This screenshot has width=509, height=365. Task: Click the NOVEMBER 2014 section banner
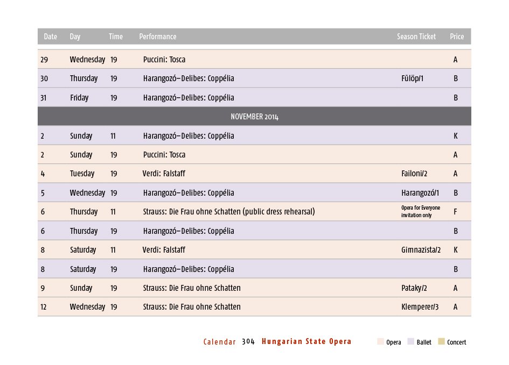point(254,117)
